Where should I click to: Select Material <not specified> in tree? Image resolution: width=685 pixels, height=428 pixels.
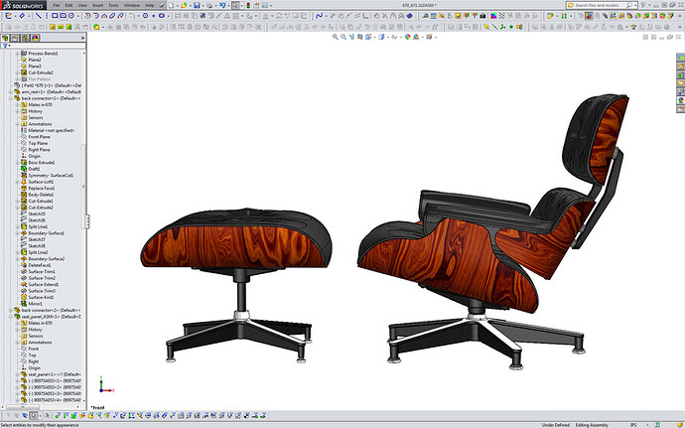pyautogui.click(x=51, y=130)
